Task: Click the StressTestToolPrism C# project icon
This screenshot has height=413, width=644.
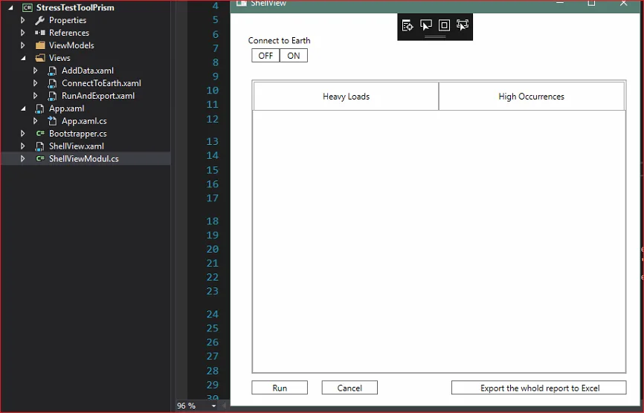Action: click(28, 7)
